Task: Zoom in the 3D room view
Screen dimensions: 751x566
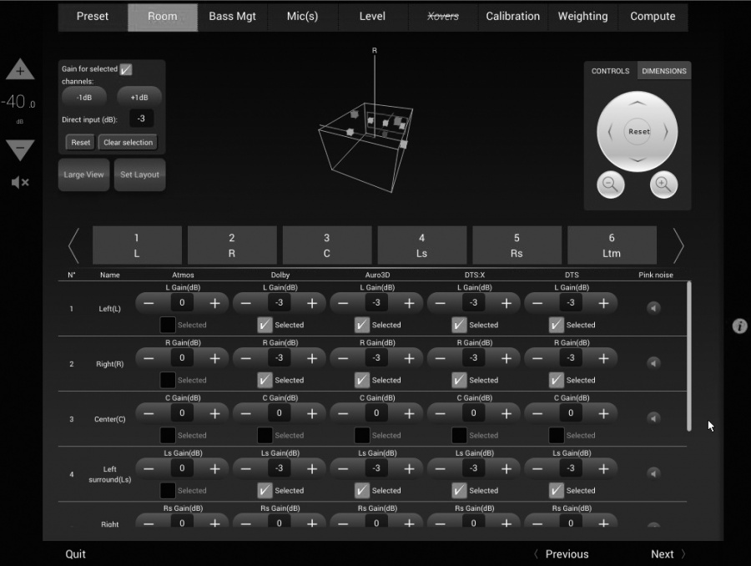Action: 663,184
